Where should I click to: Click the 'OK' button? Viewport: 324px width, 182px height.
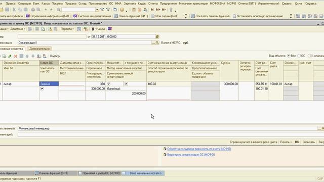pyautogui.click(x=297, y=142)
